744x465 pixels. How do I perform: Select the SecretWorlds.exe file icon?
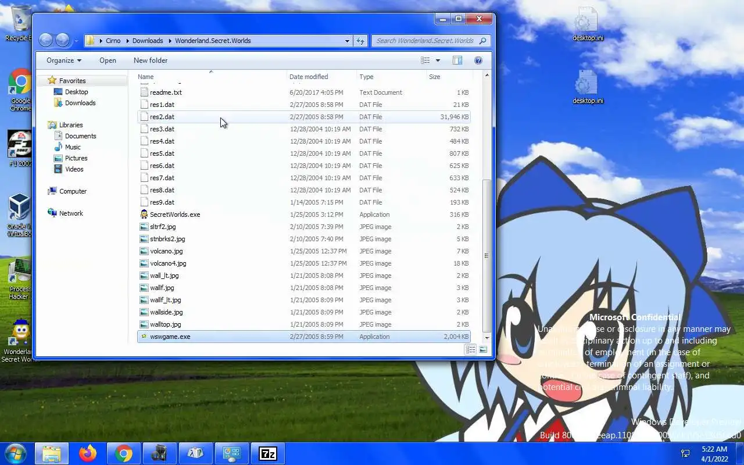pyautogui.click(x=144, y=214)
